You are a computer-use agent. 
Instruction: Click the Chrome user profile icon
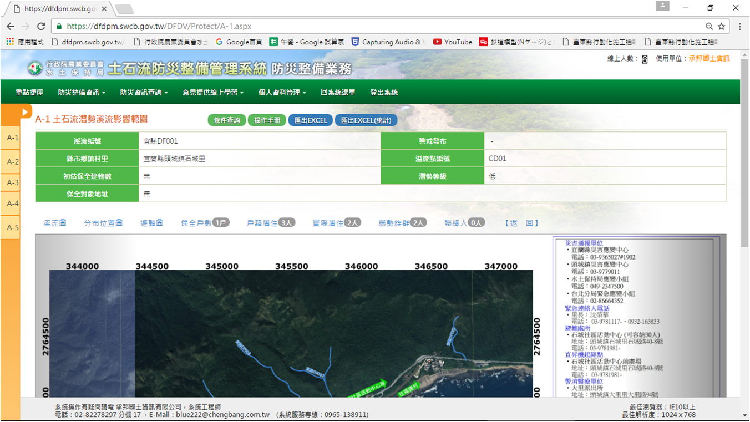[x=662, y=6]
